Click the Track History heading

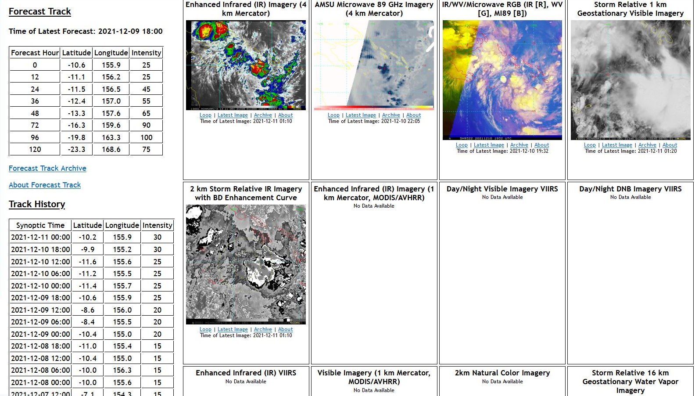pos(37,204)
